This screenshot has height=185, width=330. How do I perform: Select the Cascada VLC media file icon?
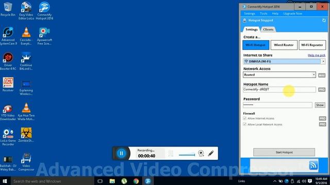(26, 36)
